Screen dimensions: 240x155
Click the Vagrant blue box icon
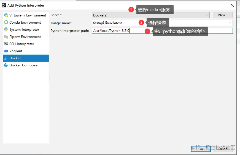6,51
